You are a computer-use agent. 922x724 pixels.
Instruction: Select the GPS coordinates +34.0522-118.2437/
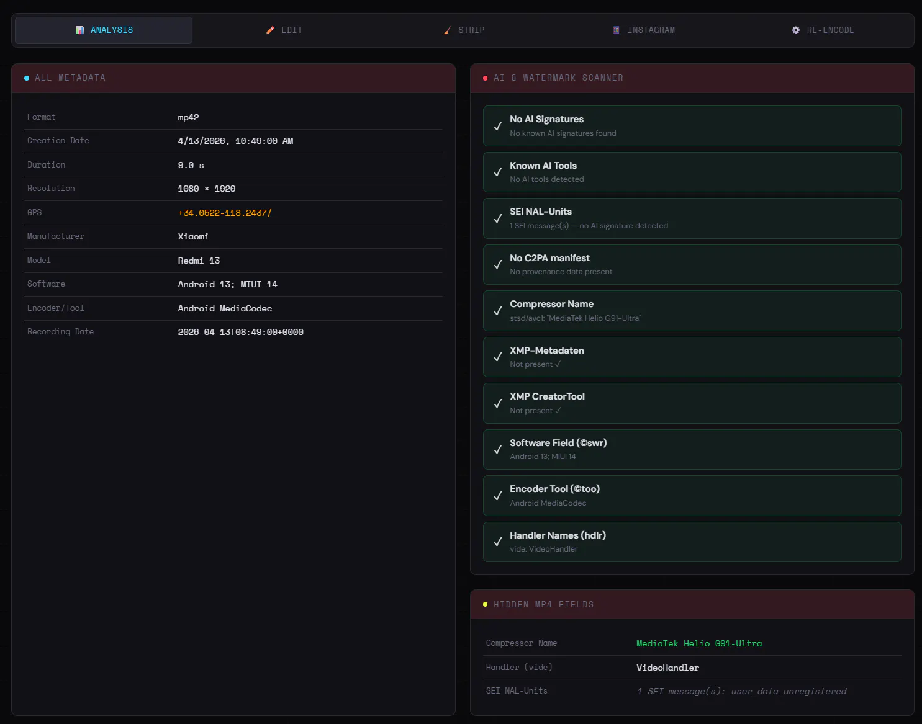(225, 213)
